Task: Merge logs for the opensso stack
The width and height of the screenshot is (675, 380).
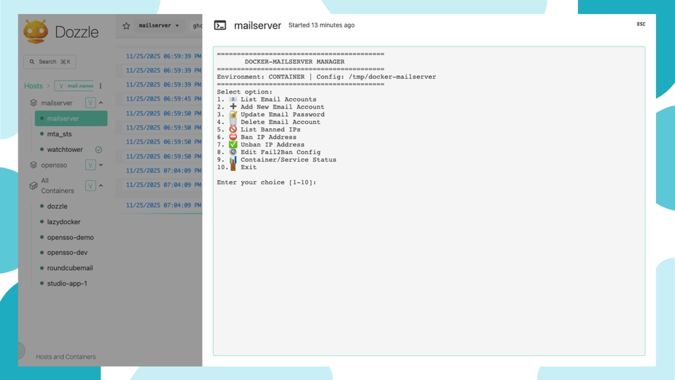Action: click(x=91, y=165)
